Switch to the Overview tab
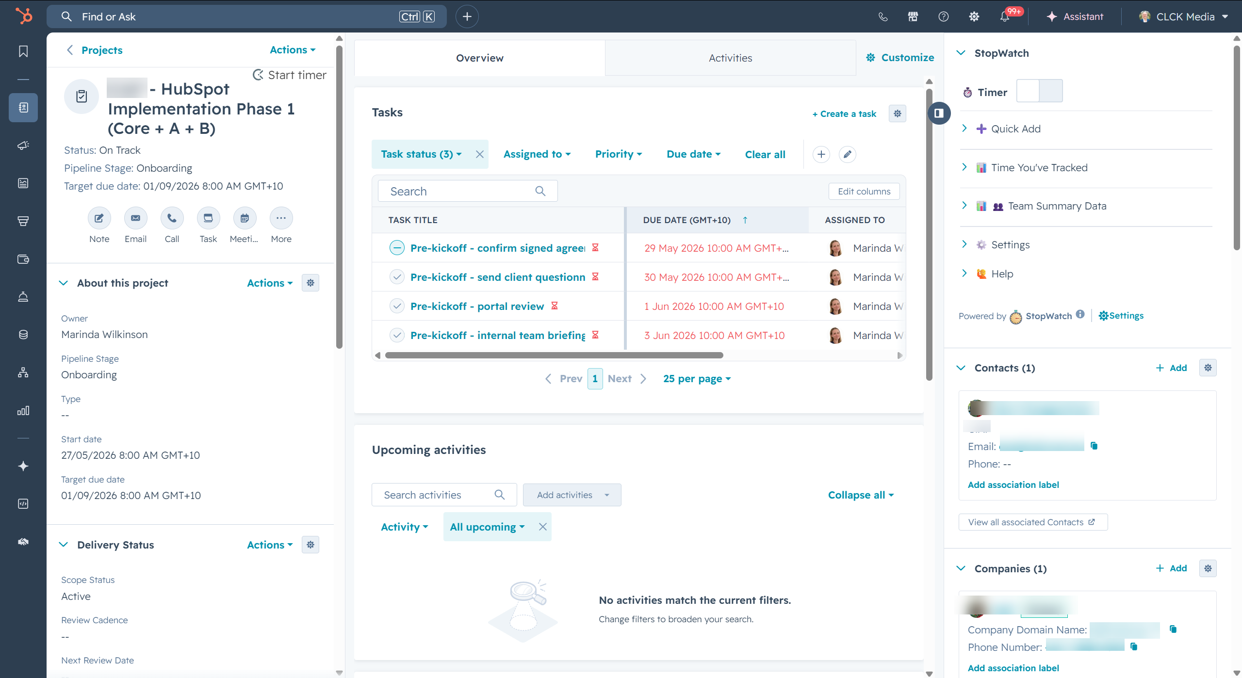Image resolution: width=1242 pixels, height=678 pixels. 479,58
